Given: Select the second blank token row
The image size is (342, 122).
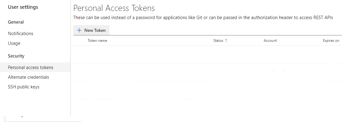Looking at the screenshot, I should coord(207,72).
